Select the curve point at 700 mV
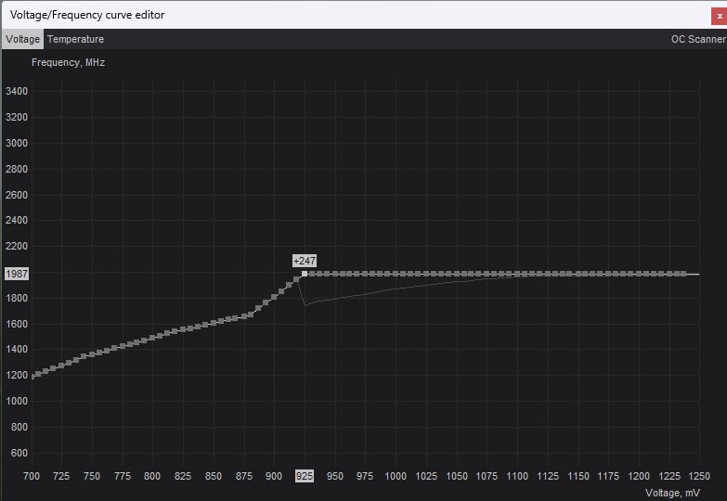This screenshot has width=727, height=501. pos(32,377)
